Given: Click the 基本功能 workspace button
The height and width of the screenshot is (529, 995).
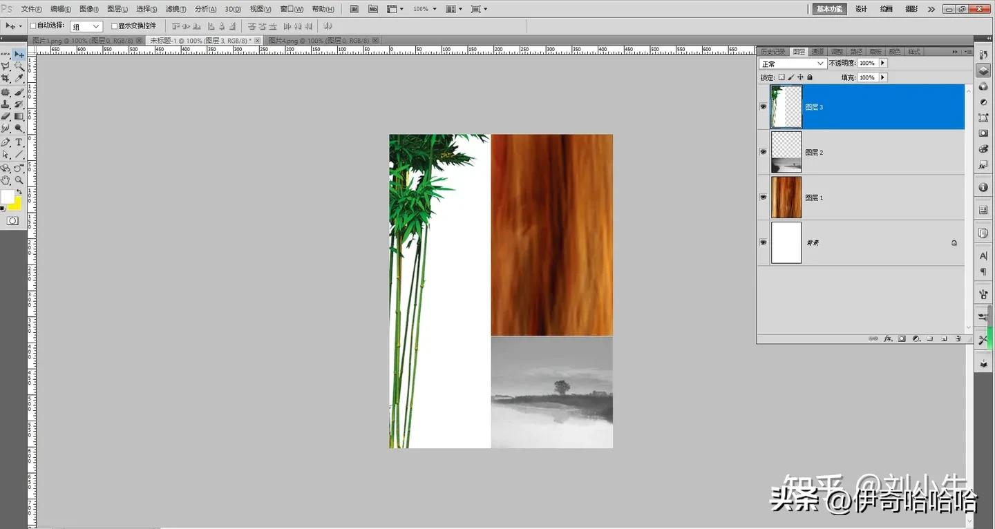Looking at the screenshot, I should point(829,9).
